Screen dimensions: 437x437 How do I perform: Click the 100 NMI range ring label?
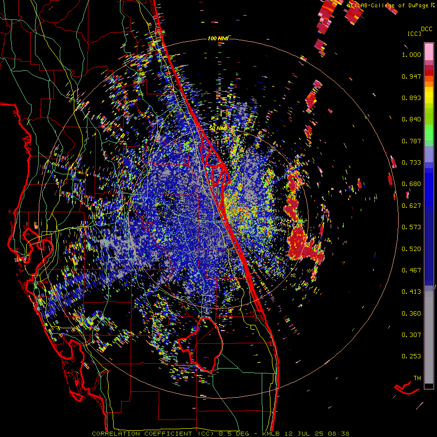pos(218,38)
